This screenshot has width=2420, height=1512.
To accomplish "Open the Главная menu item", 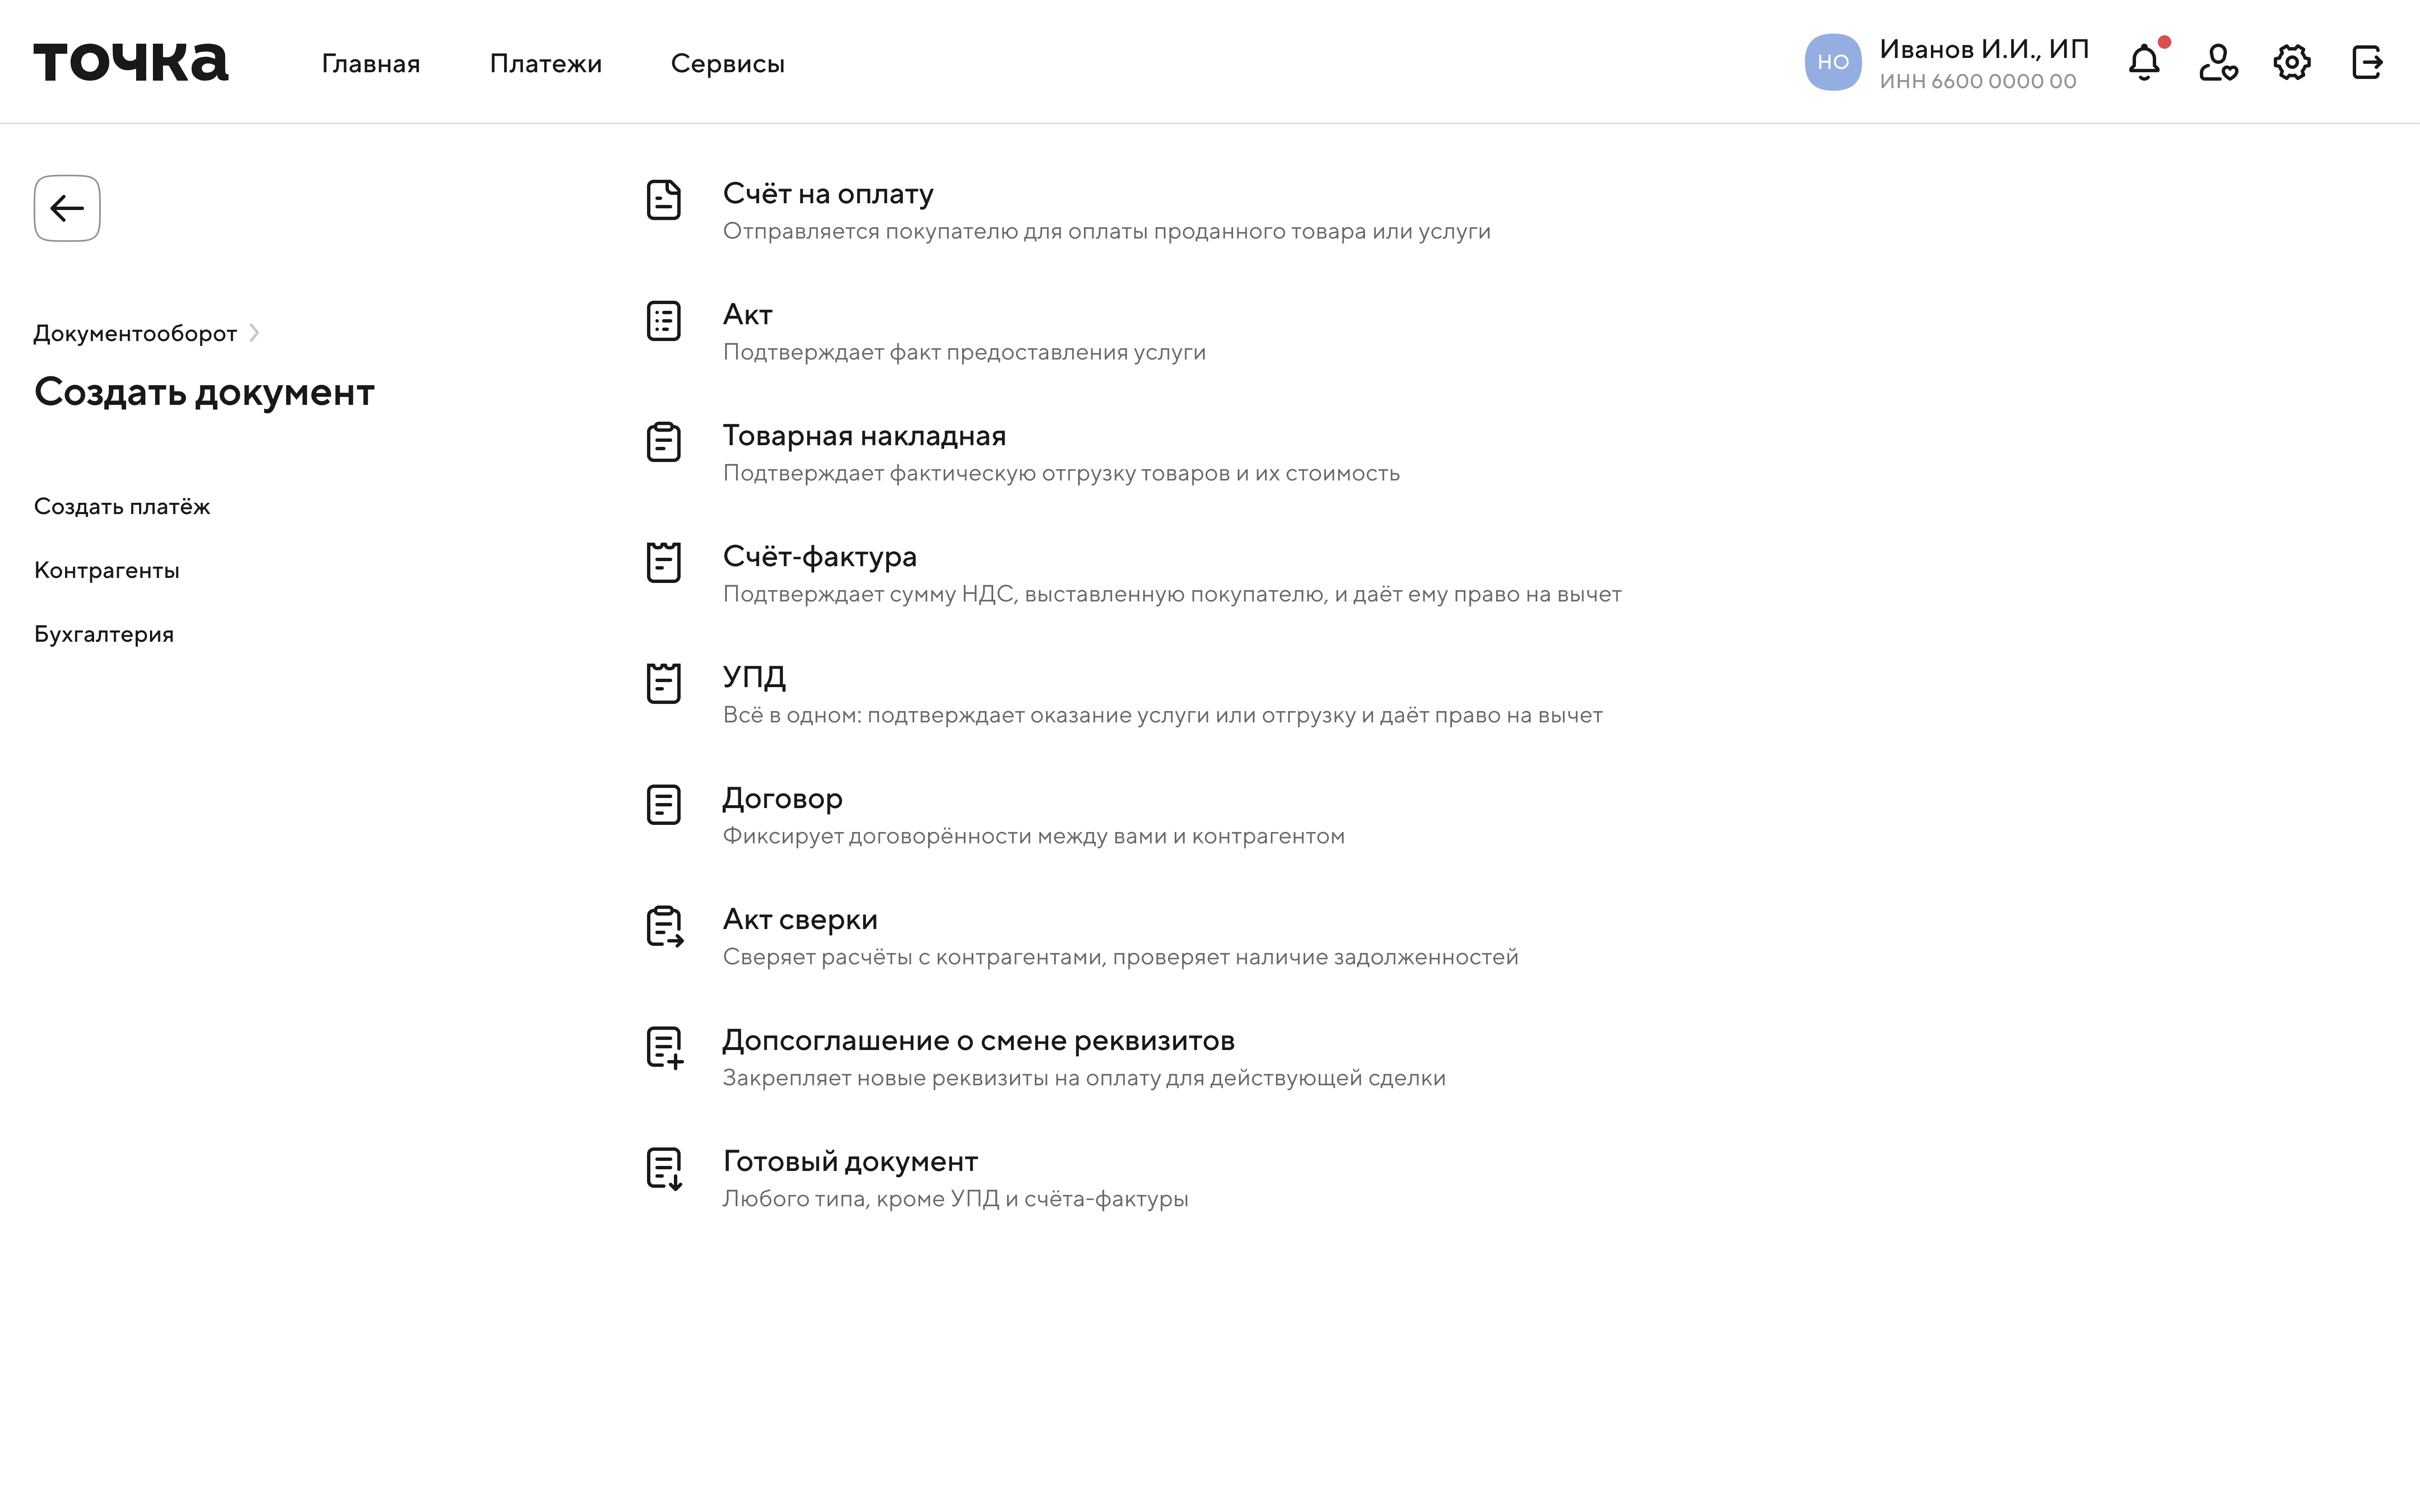I will [370, 64].
